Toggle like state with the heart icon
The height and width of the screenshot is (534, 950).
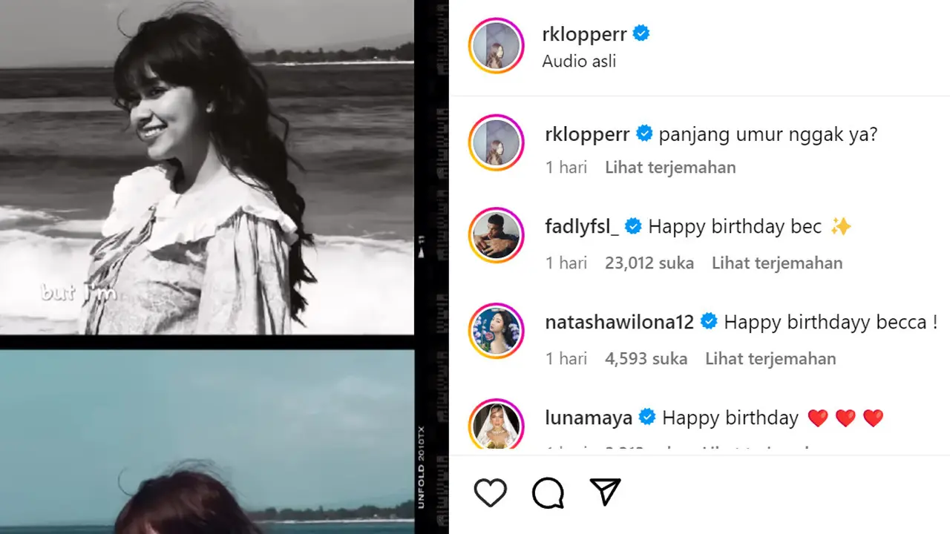[x=490, y=492]
